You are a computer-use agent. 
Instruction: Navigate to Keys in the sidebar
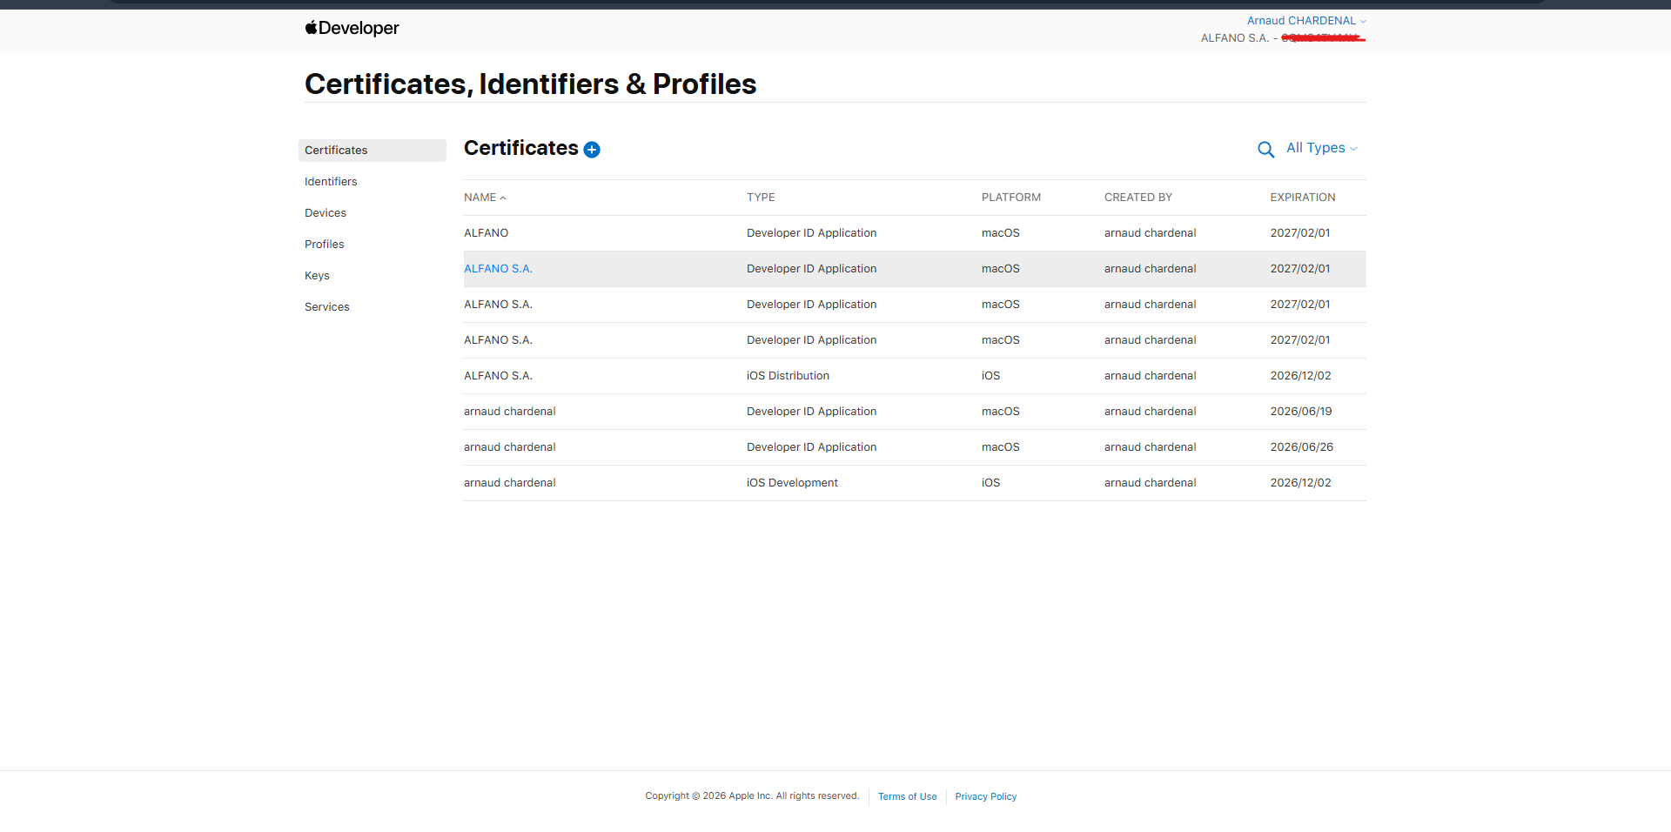tap(317, 276)
